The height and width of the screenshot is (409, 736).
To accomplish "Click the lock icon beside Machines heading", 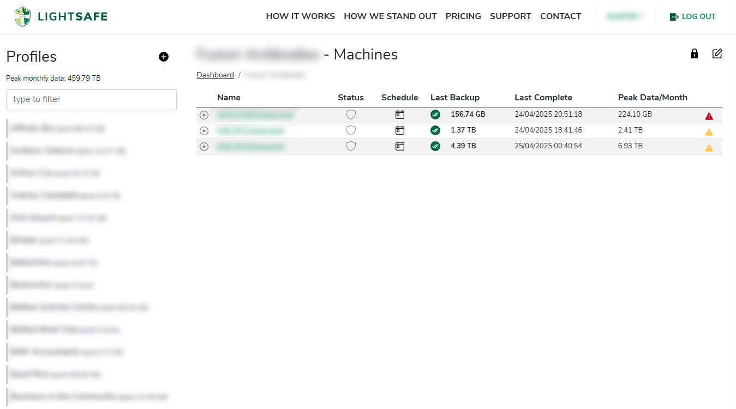I will (x=694, y=53).
